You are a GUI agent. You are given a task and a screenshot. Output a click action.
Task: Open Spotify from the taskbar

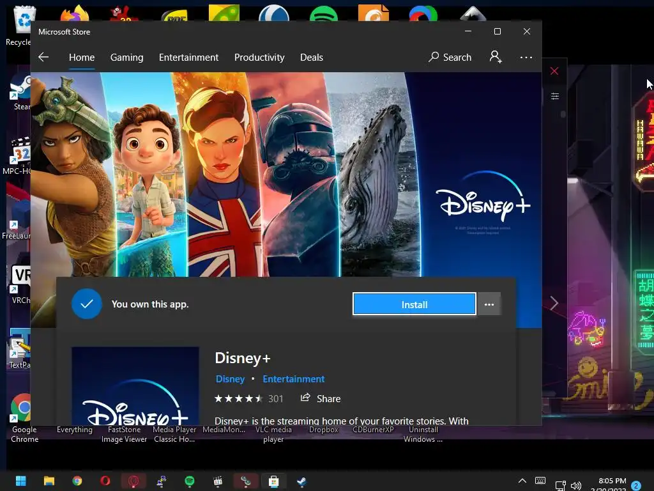pos(189,481)
